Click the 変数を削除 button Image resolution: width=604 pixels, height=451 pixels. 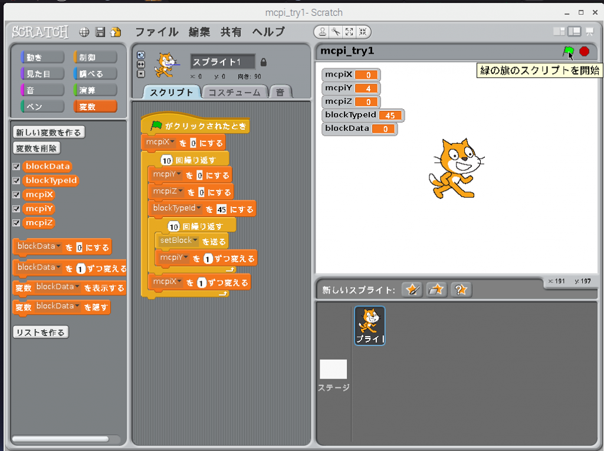tap(37, 149)
